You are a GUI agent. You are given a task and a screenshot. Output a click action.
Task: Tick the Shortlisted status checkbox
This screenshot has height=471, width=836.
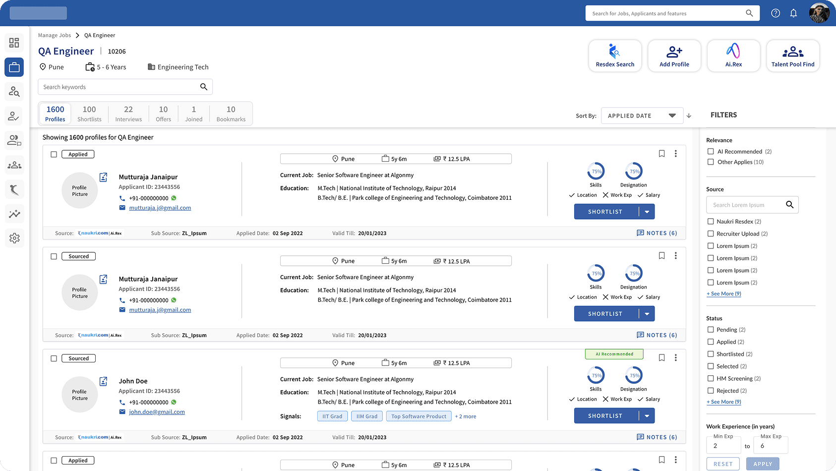point(711,354)
